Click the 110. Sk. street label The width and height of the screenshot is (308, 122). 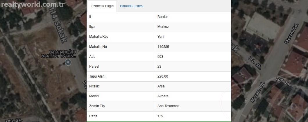255,62
